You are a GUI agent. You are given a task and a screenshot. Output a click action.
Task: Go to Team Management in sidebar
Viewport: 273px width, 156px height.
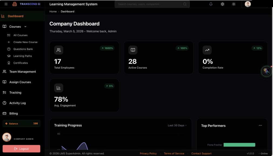coord(22,72)
